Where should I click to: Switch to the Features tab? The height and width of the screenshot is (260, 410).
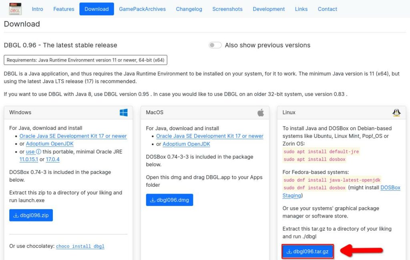click(64, 9)
